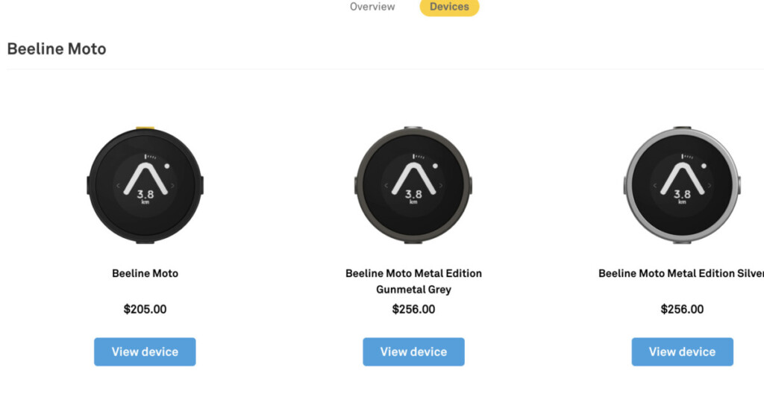Viewport: 764px width, 403px height.
Task: View device for Metal Edition Gunmetal Grey
Action: pos(413,352)
